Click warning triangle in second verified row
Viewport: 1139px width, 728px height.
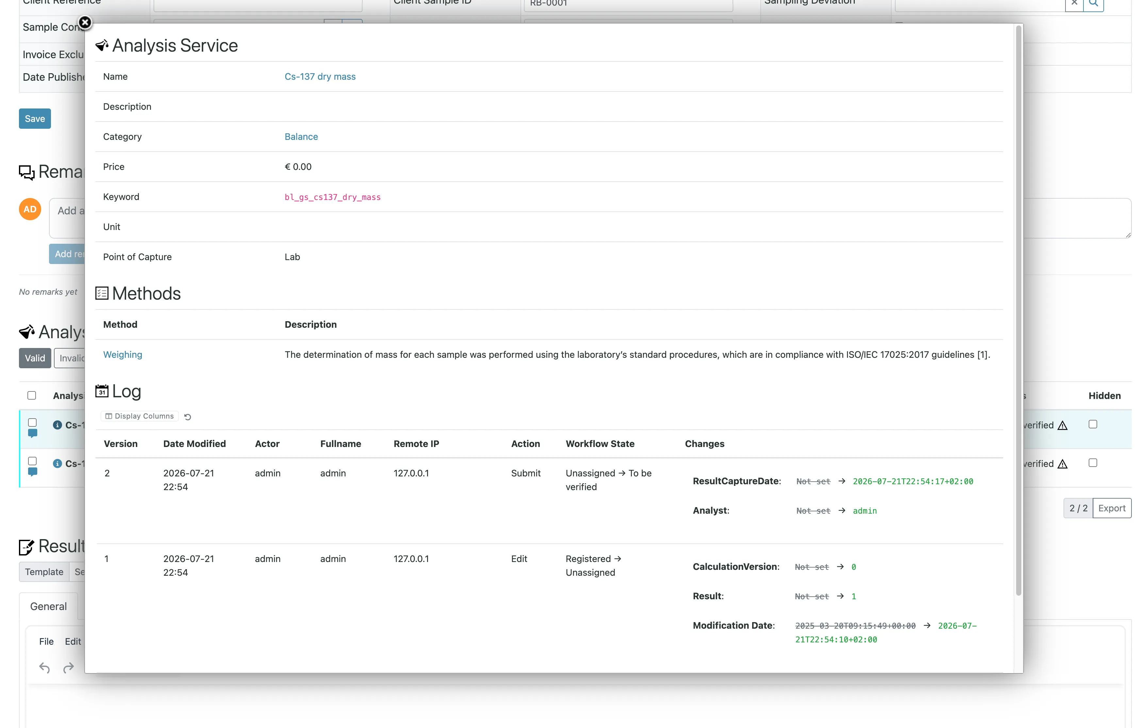(x=1062, y=464)
